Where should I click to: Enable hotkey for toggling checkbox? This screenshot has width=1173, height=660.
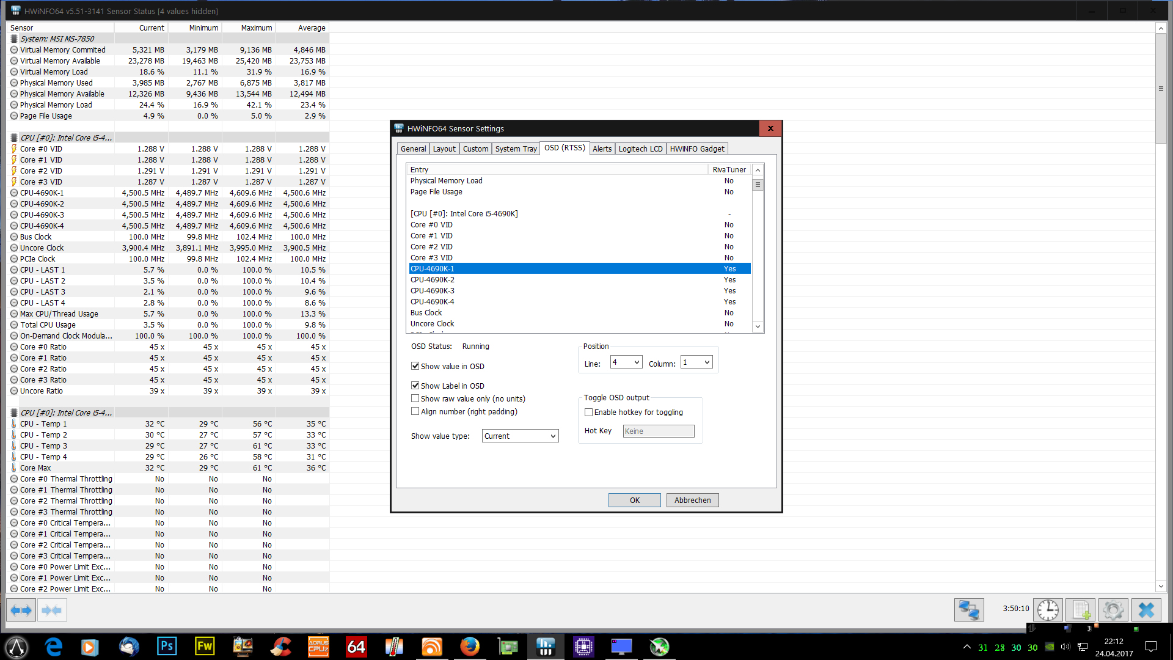[589, 413]
